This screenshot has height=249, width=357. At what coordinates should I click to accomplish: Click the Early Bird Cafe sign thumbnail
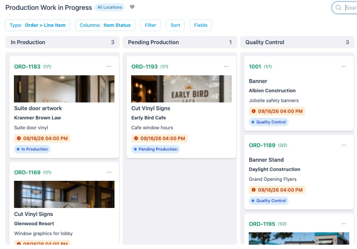181,89
